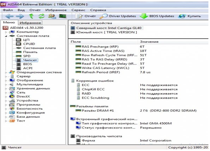Image resolution: width=210 pixels, height=151 pixels.
Task: Click the Intel GMA 4500M value
Action: pyautogui.click(x=156, y=123)
